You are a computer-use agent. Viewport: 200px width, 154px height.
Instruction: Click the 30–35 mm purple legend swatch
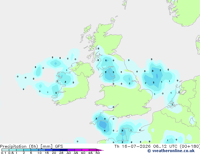(71, 150)
